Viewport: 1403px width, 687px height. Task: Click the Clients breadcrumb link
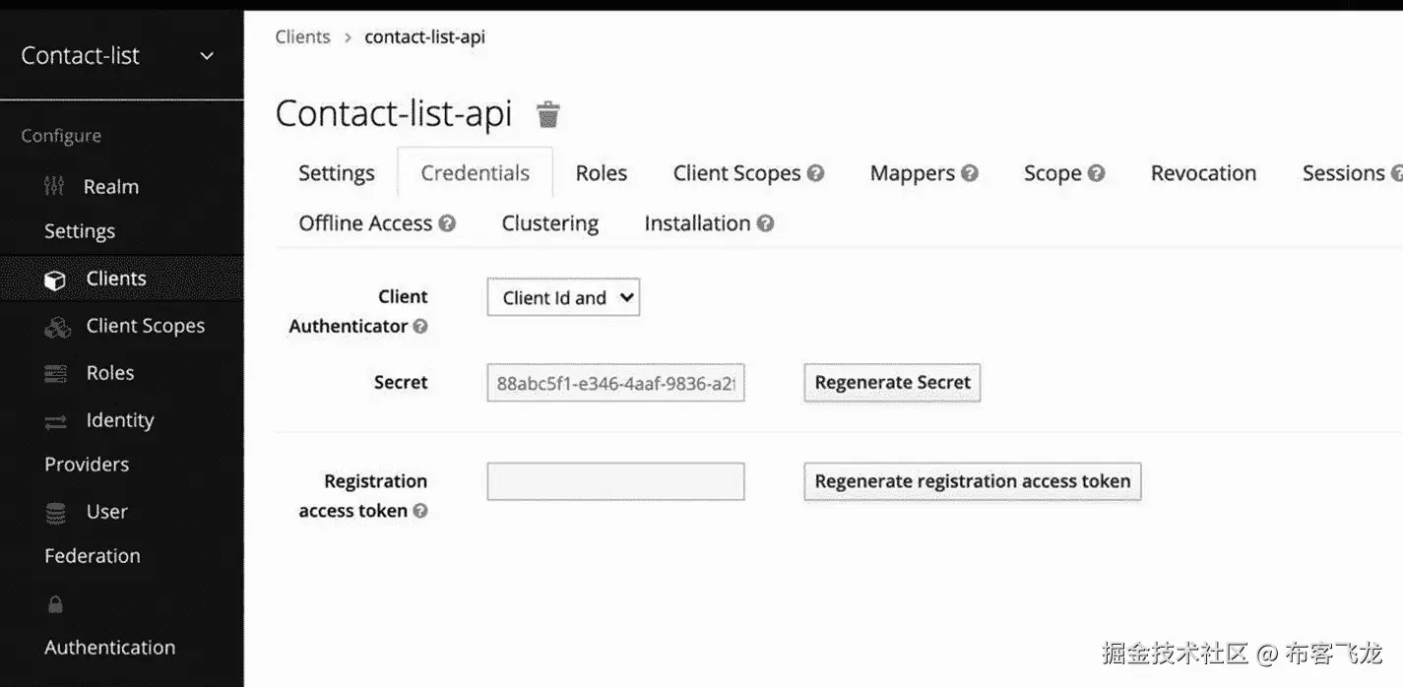(x=302, y=37)
